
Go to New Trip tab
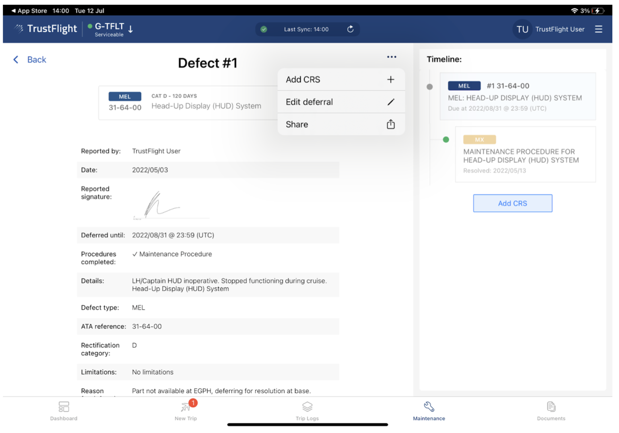pyautogui.click(x=185, y=410)
